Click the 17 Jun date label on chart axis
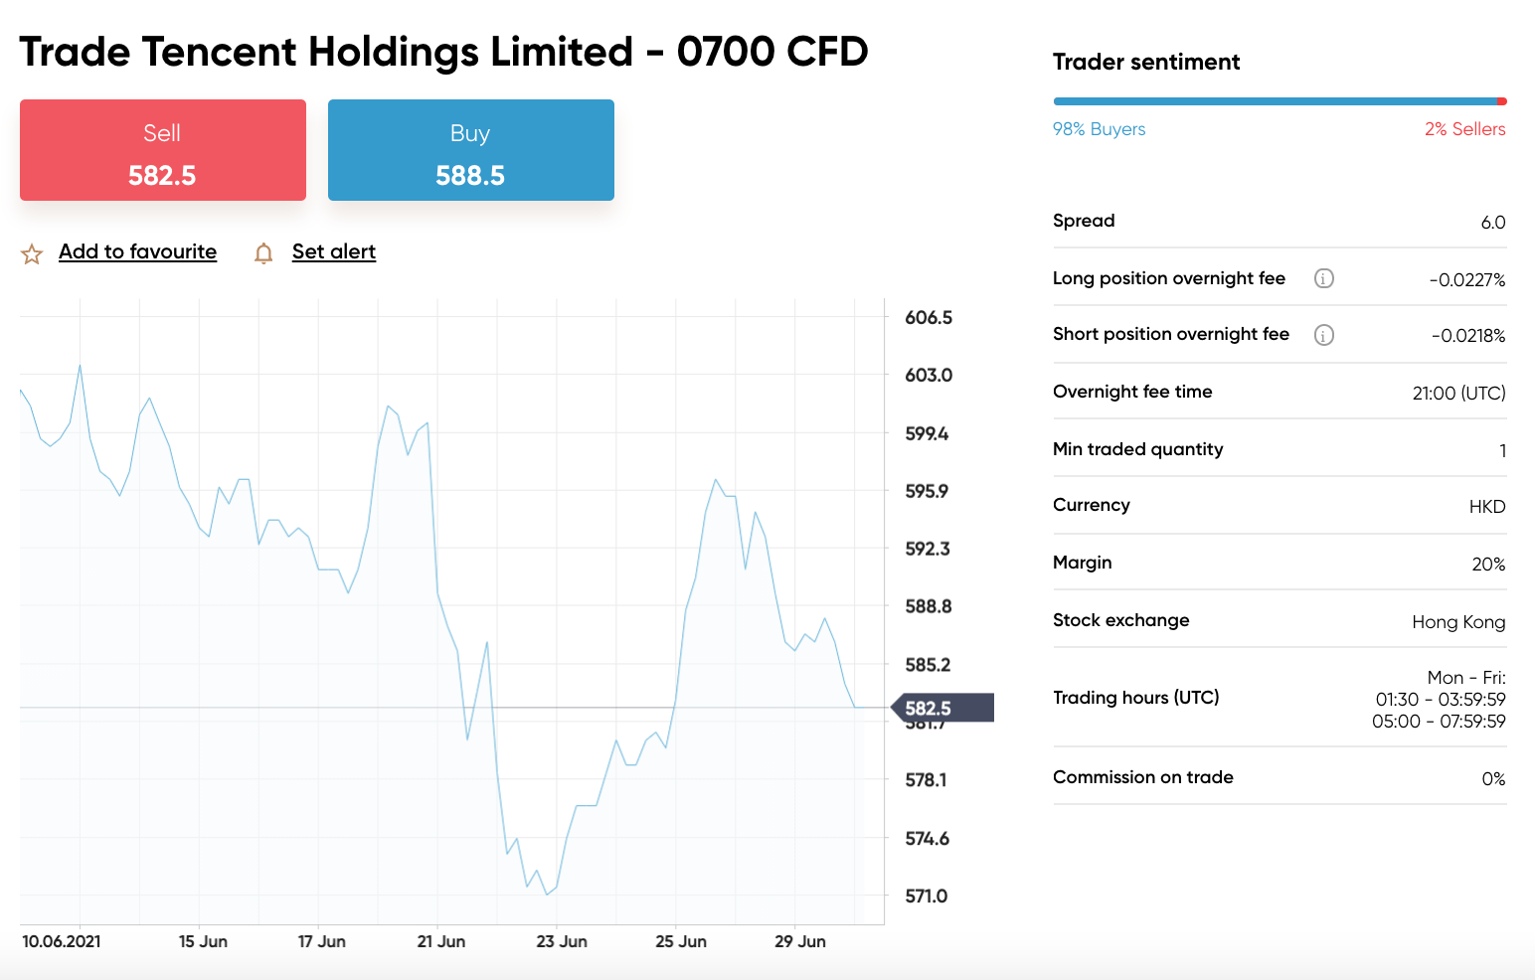 click(x=322, y=941)
